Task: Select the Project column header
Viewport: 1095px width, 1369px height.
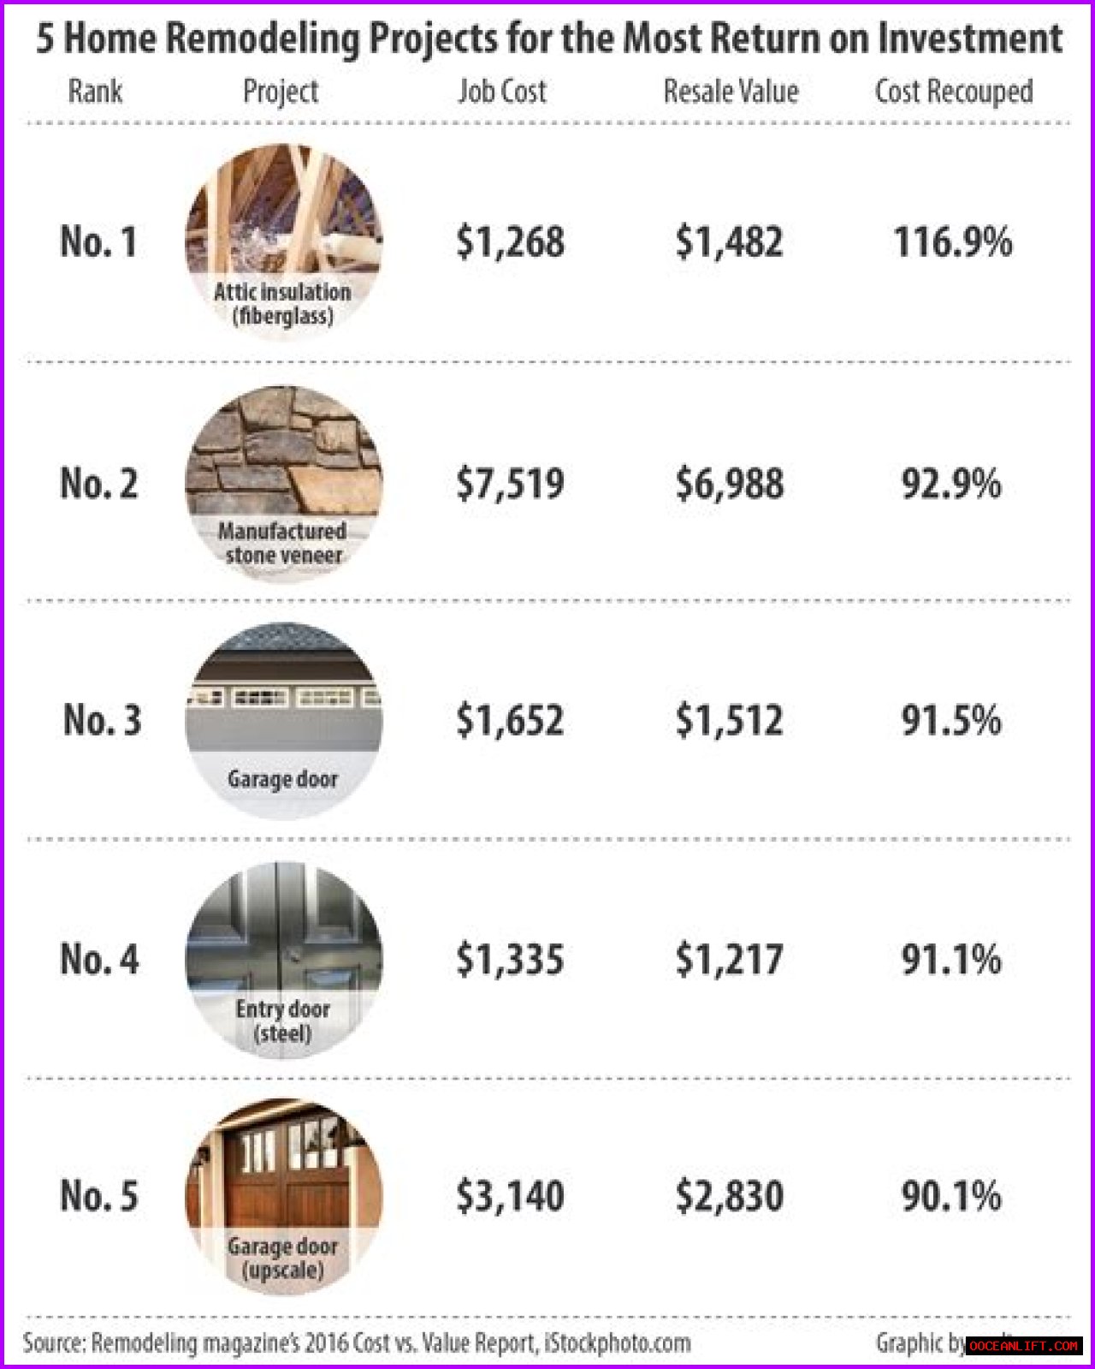Action: click(281, 92)
